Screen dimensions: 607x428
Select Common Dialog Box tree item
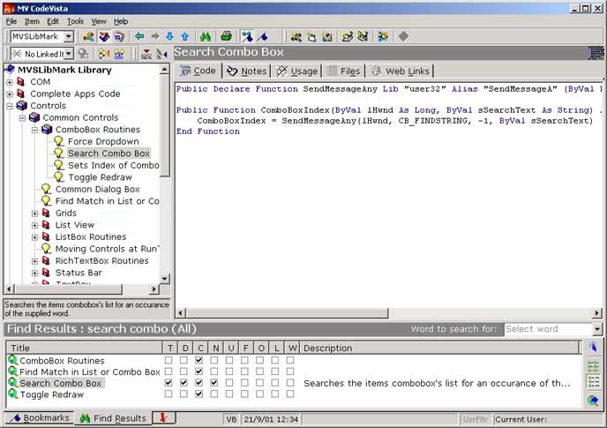click(x=98, y=189)
